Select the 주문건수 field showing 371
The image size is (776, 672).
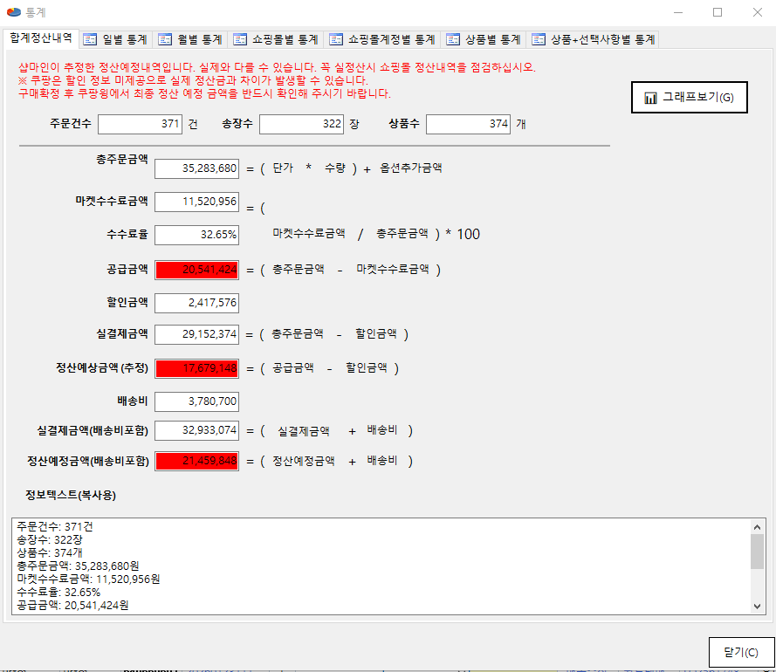coord(140,124)
